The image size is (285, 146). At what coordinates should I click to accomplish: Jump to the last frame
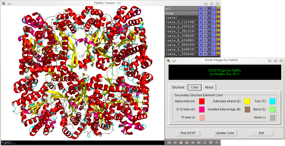pos(199,143)
